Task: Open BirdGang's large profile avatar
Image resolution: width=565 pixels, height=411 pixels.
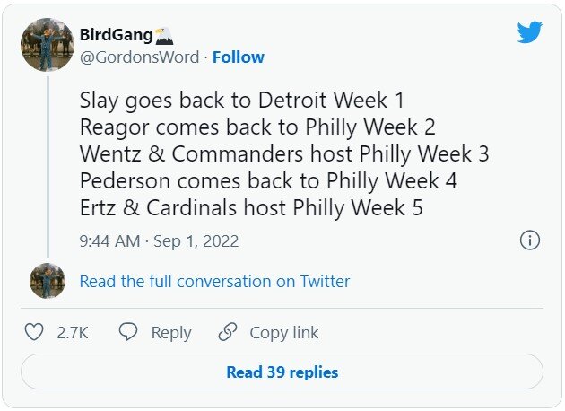Action: click(47, 45)
